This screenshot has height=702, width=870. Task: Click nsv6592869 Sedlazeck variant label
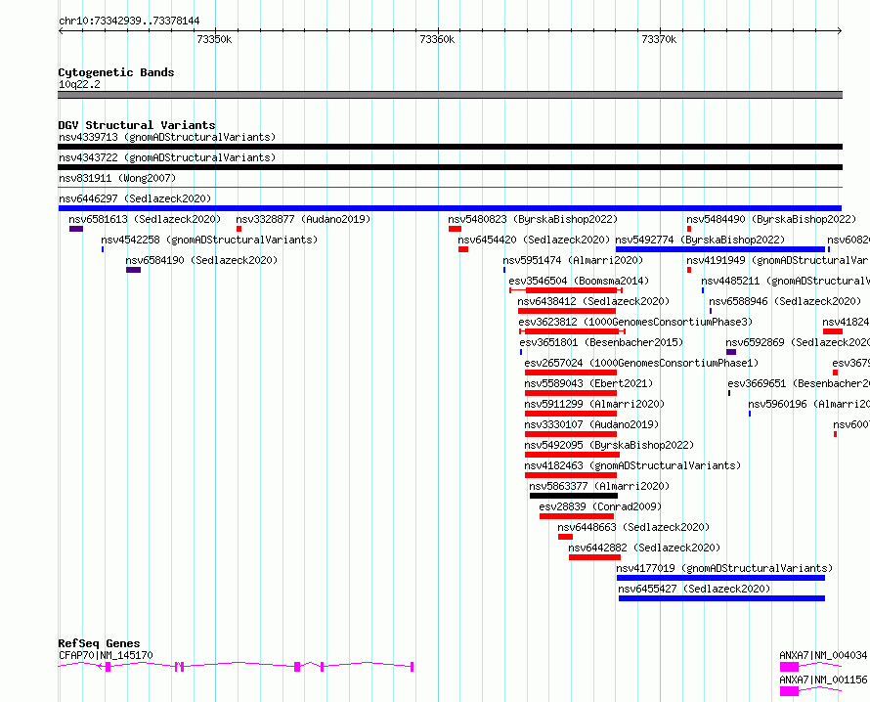798,342
